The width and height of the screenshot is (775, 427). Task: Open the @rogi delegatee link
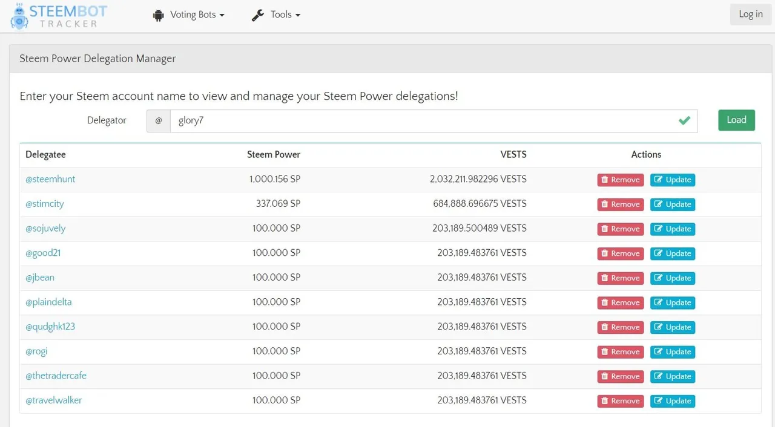[x=36, y=351]
